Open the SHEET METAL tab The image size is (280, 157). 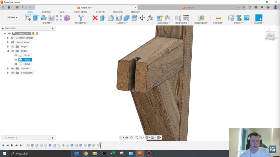coord(81,12)
